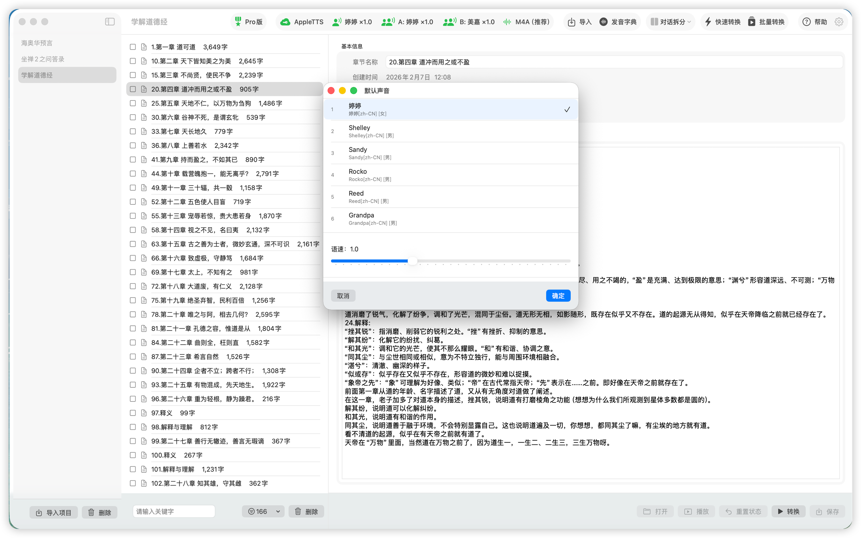Open chapter 78.第二十章 唯之与阿
861x538 pixels.
coord(224,314)
